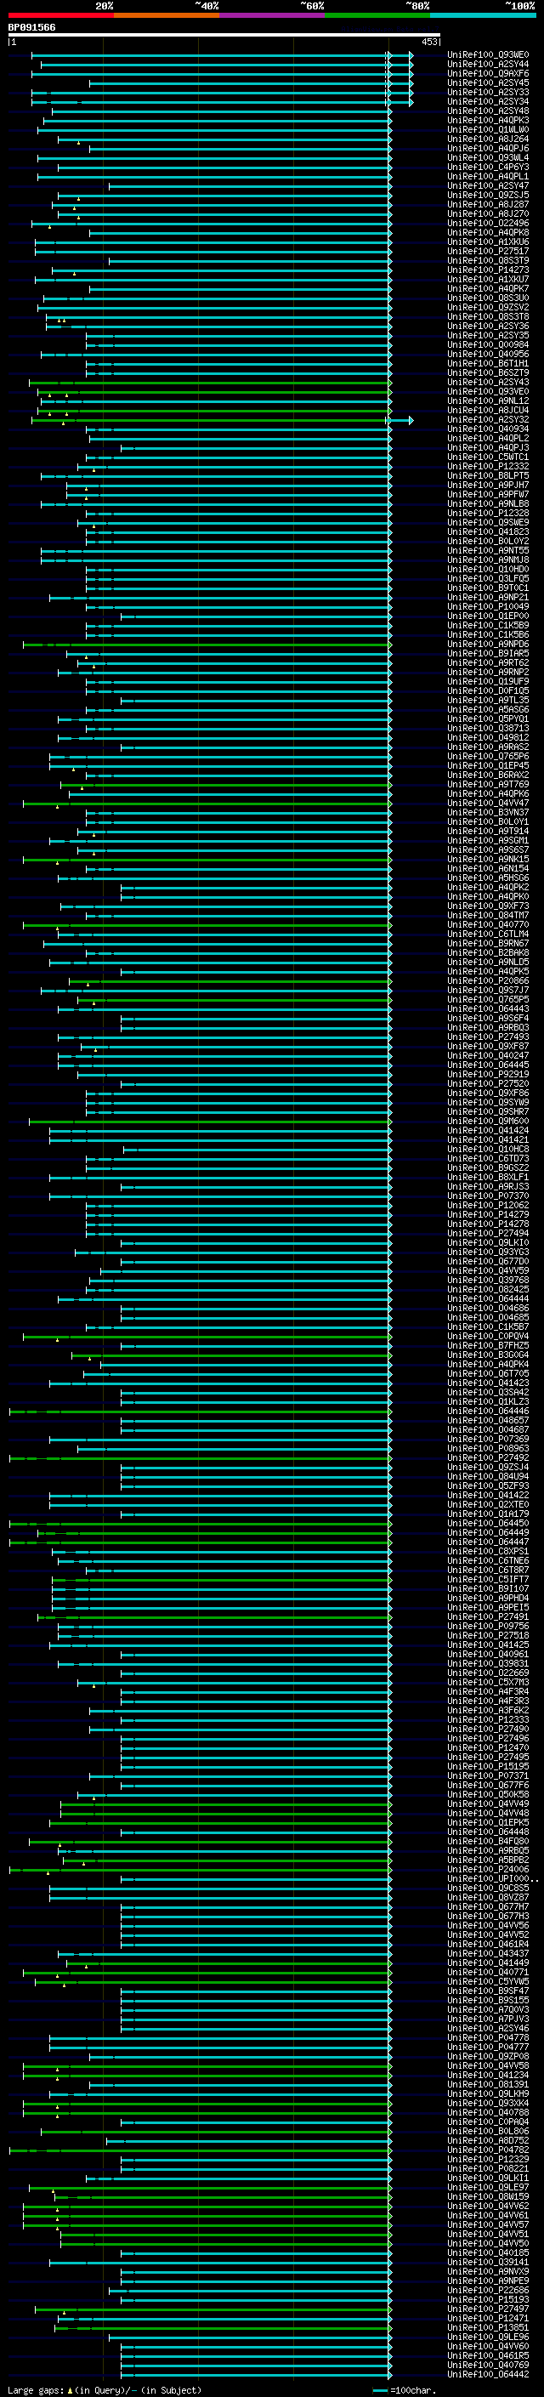Select hit UniRef100_Q1WLW0
The image size is (544, 2397).
pos(487,129)
